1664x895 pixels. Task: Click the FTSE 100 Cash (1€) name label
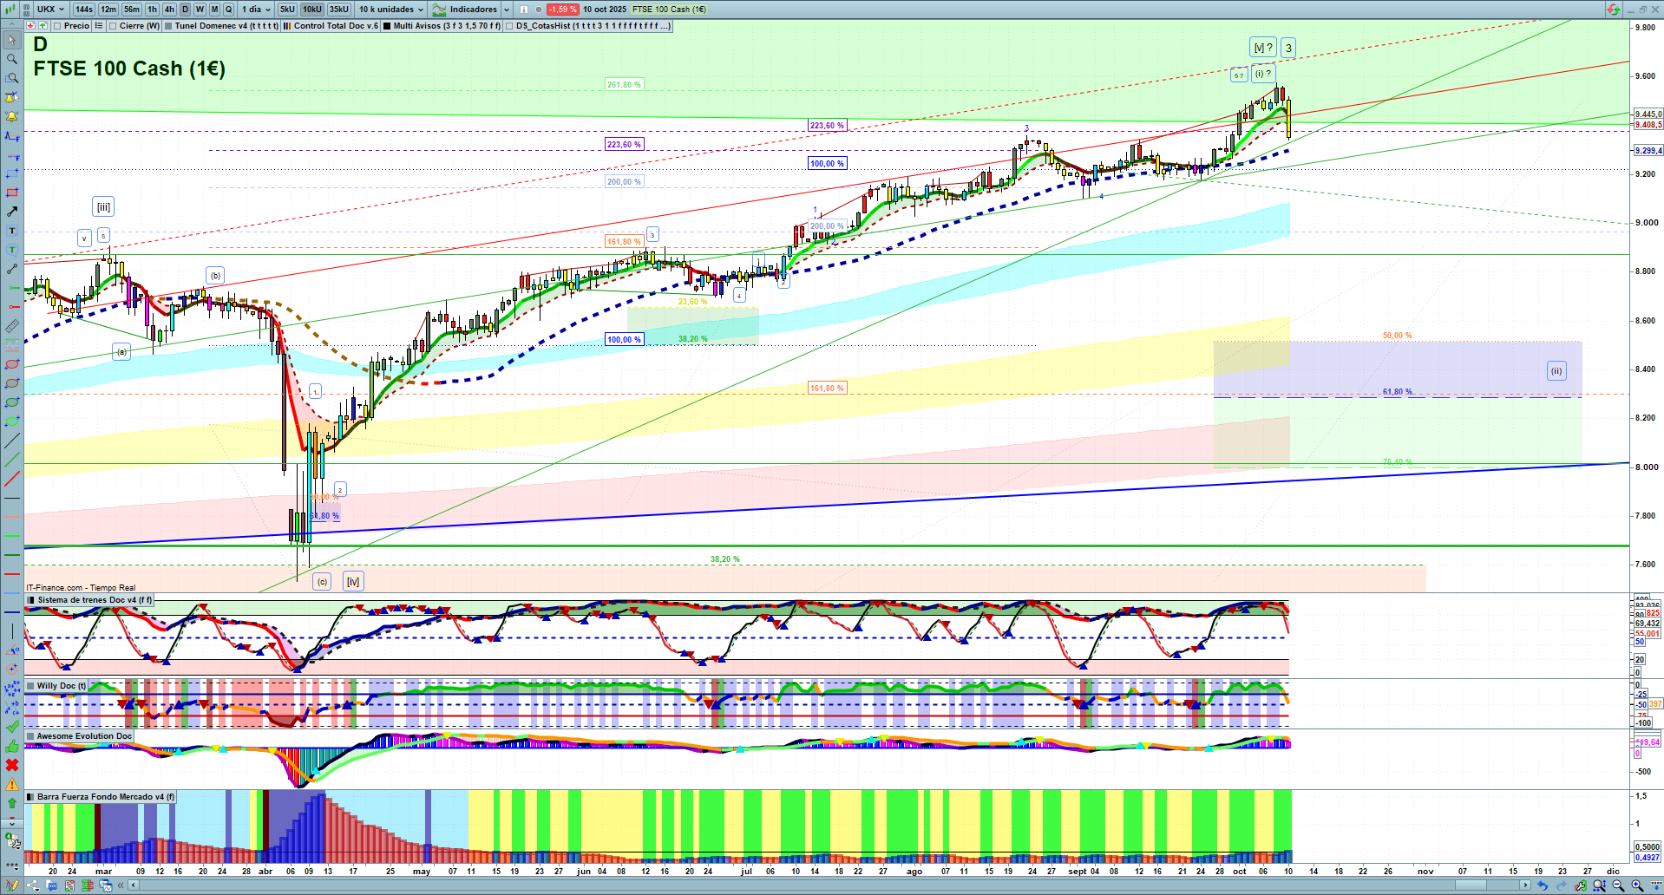coord(669,10)
